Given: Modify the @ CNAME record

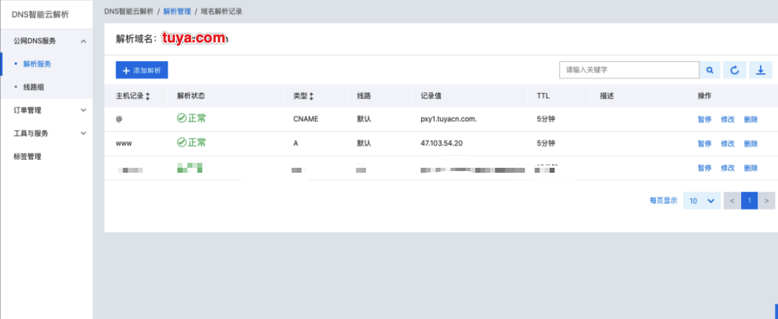Looking at the screenshot, I should click(727, 119).
